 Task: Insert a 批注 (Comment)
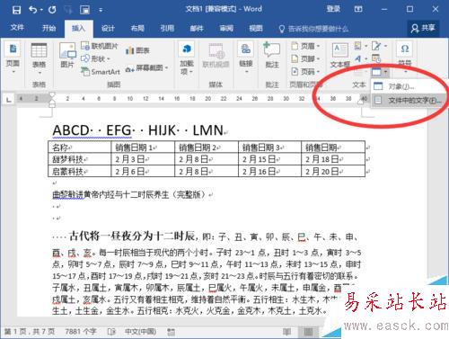[x=272, y=56]
